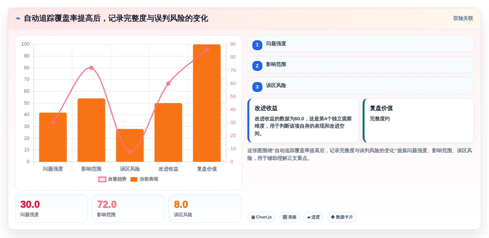Screen dimensions: 489x238
Task: Select the 影响范围 list item
Action: pos(360,64)
